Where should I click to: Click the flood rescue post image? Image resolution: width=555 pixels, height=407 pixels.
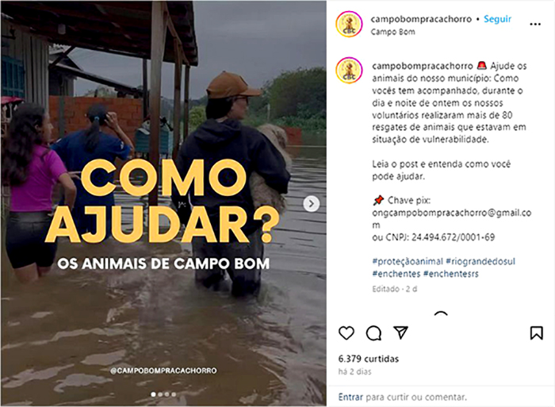coord(163,203)
